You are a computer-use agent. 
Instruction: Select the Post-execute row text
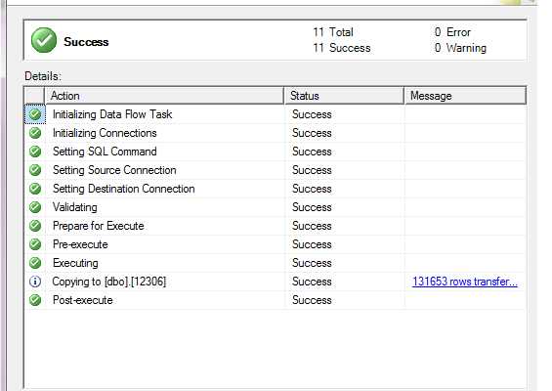click(83, 300)
